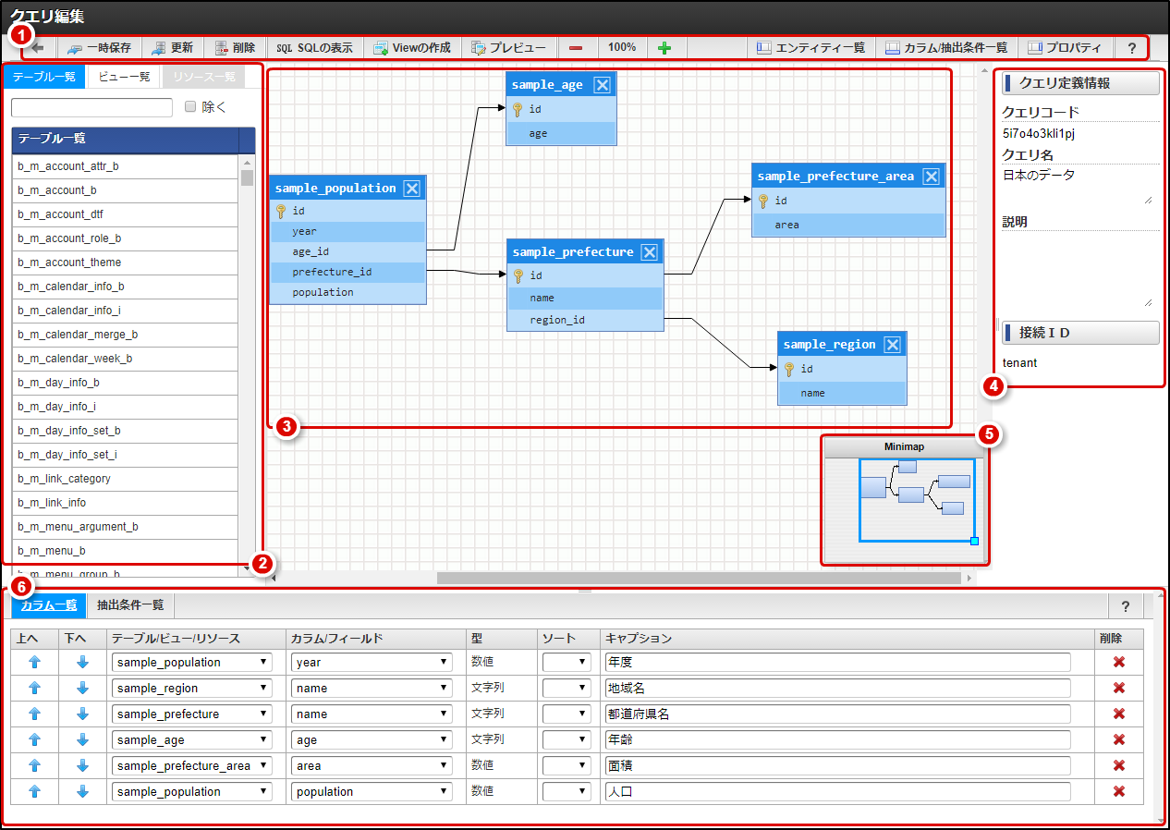The height and width of the screenshot is (830, 1170).
Task: Toggle the プロパティ panel
Action: point(1065,47)
